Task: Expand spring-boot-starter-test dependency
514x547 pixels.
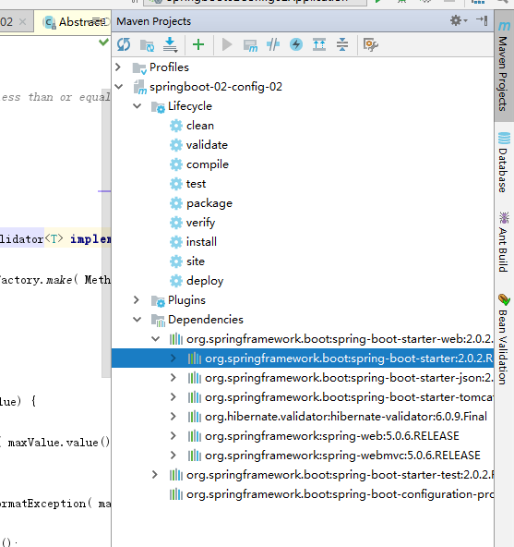Action: pyautogui.click(x=155, y=475)
